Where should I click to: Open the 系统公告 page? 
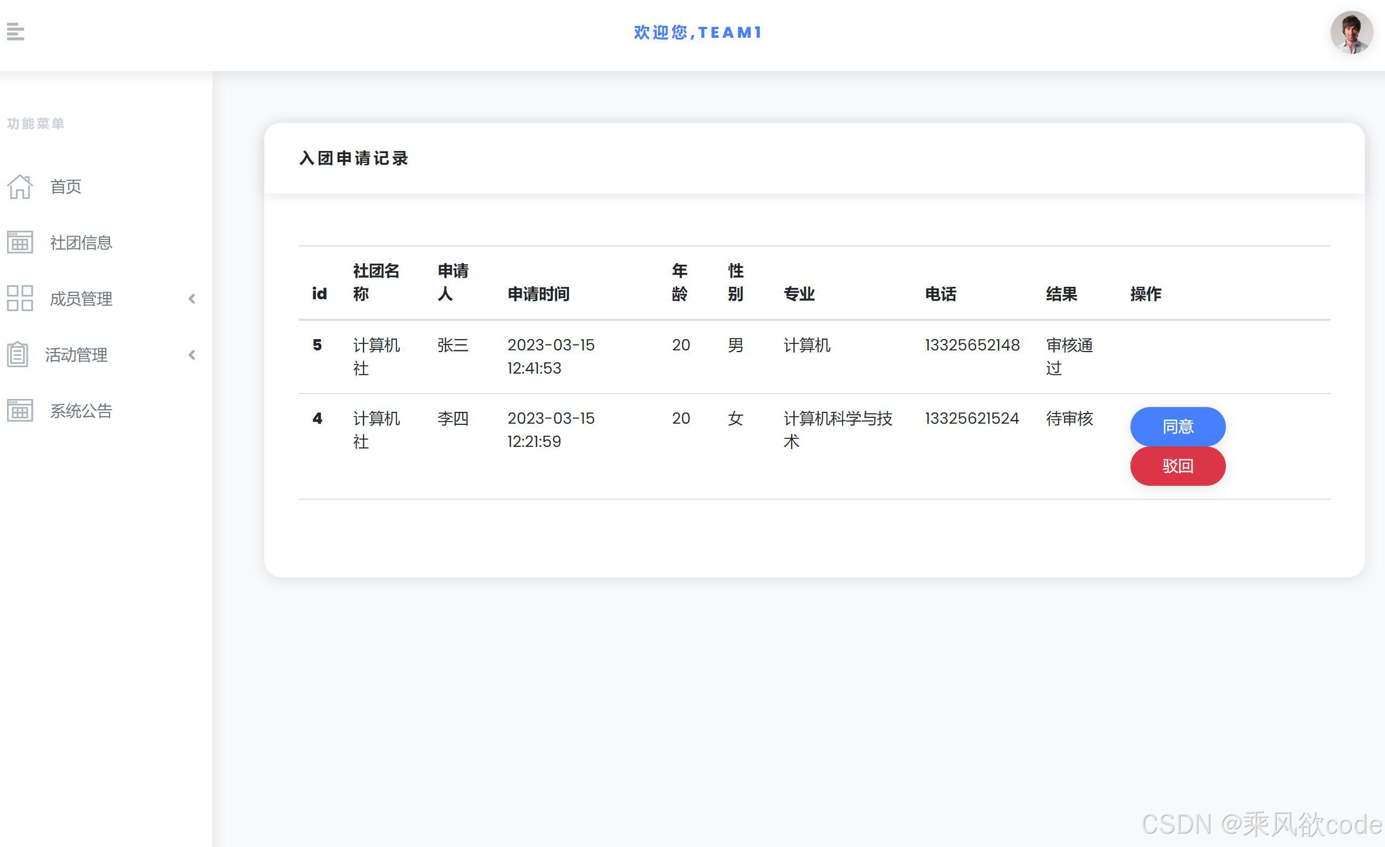click(81, 410)
